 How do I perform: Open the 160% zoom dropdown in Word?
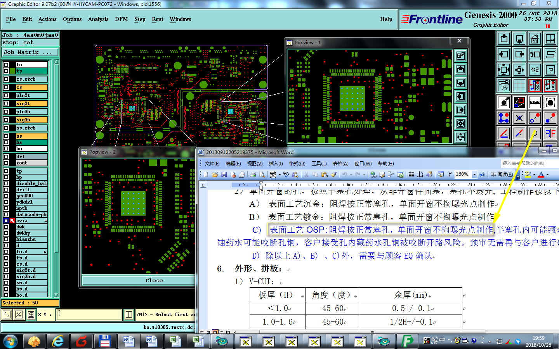474,174
